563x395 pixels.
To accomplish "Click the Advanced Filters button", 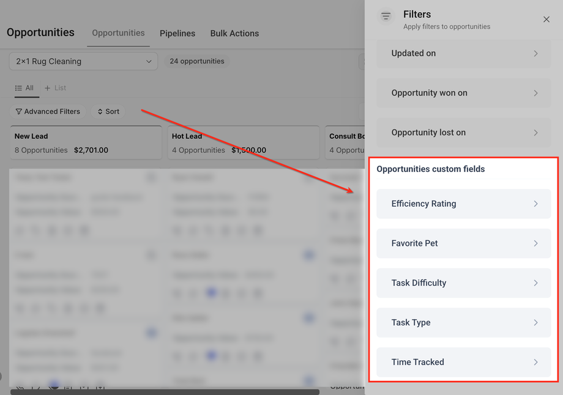I will pyautogui.click(x=48, y=111).
